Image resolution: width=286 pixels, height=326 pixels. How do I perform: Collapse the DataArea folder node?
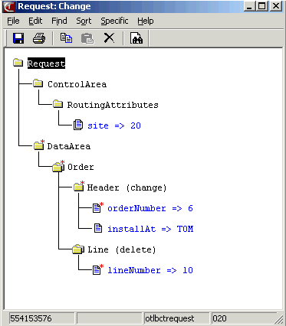click(x=39, y=145)
